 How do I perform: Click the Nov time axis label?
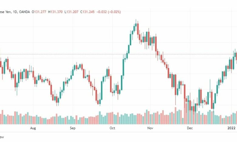pyautogui.click(x=150, y=128)
